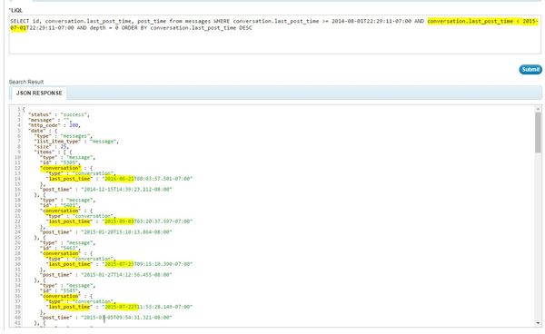Click the last_post_time value starting 2015-07-23
The height and width of the screenshot is (334, 545).
[147, 264]
